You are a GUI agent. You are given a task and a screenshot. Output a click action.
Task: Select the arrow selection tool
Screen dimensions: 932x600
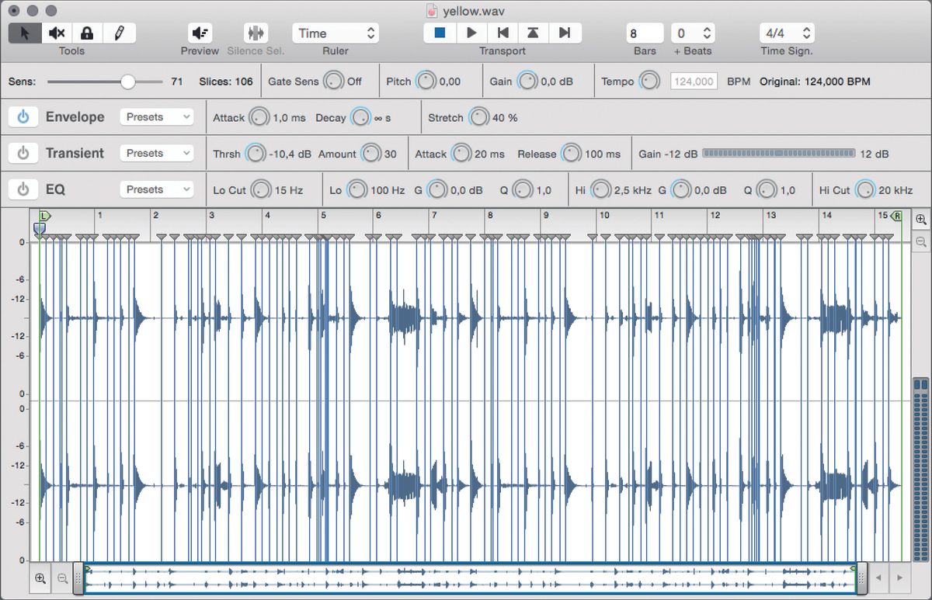25,33
